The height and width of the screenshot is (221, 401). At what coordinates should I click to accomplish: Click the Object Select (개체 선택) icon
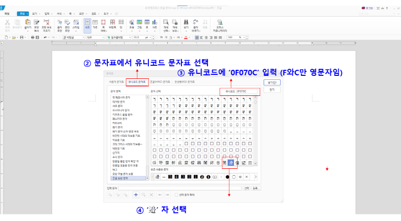tap(166, 22)
